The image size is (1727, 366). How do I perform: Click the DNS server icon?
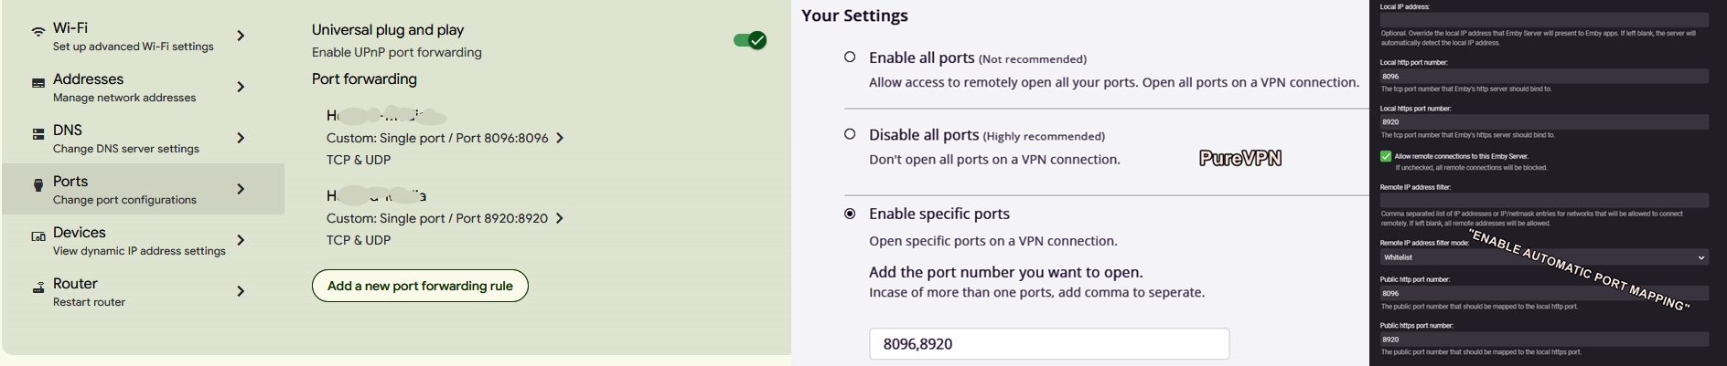pyautogui.click(x=38, y=134)
